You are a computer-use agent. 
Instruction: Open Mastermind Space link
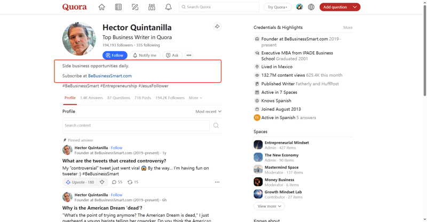pyautogui.click(x=282, y=167)
